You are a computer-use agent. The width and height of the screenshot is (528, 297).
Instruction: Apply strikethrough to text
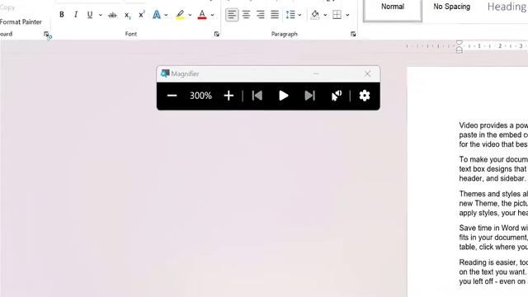[x=112, y=15]
